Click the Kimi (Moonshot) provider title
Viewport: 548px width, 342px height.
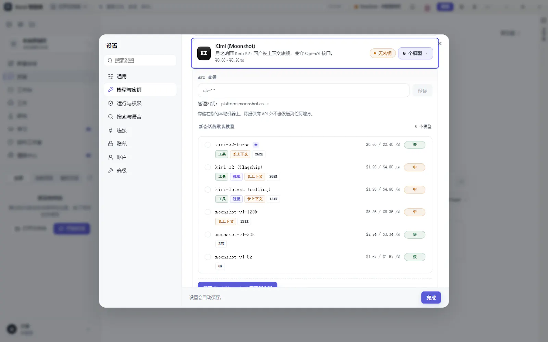(235, 46)
